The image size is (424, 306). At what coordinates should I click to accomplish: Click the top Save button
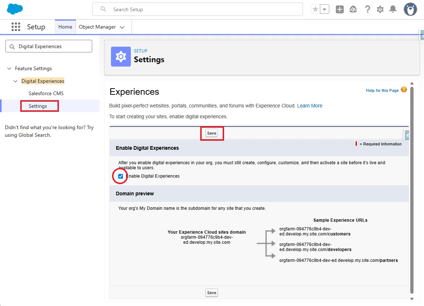coord(212,133)
